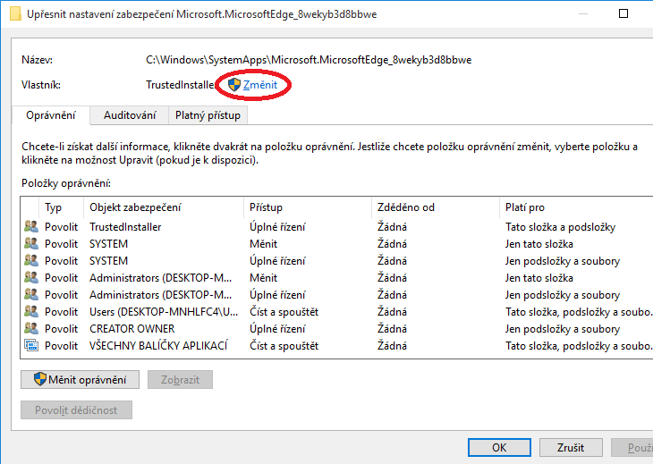Click app package icon of VŠECHNY BALÍČKY row

(x=31, y=345)
